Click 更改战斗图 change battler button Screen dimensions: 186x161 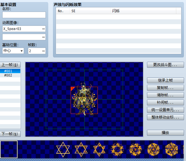(165, 65)
